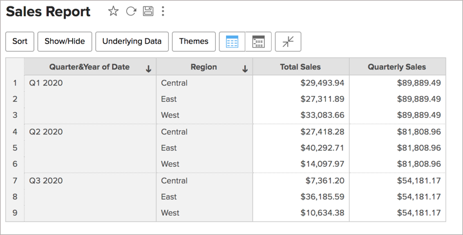Open the Sort options button
The width and height of the screenshot is (463, 235).
click(20, 42)
